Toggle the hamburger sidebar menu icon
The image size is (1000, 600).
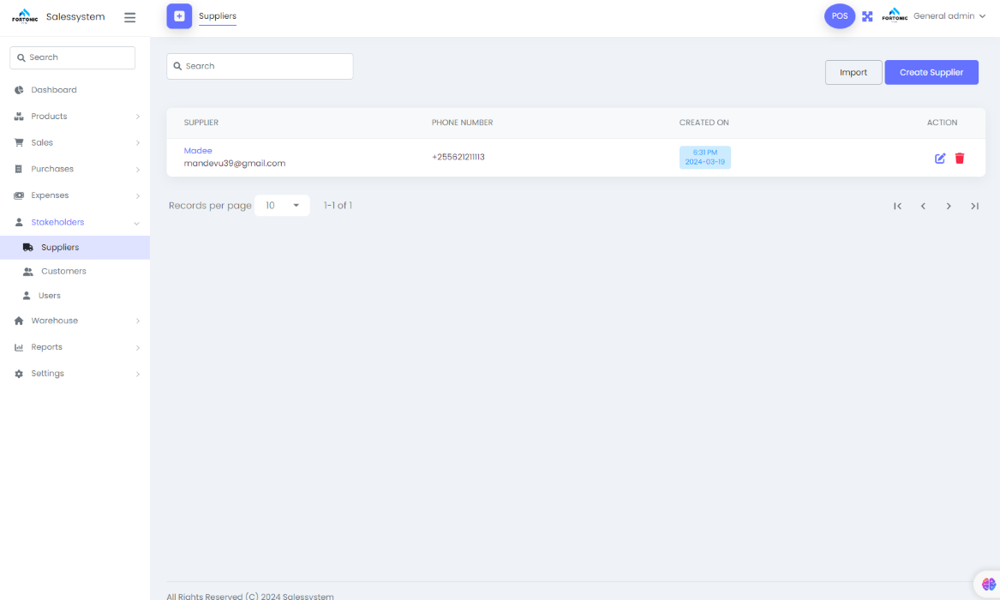(x=129, y=17)
